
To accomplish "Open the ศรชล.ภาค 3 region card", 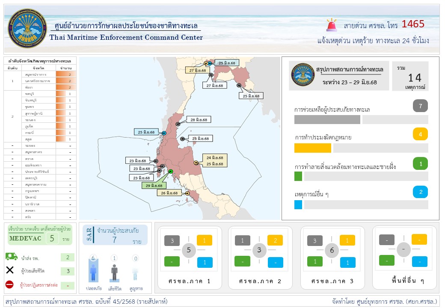I will coord(332,258).
